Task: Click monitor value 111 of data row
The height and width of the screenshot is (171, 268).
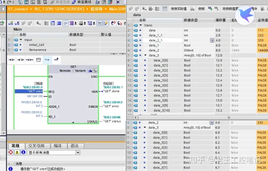Action: [x=262, y=30]
